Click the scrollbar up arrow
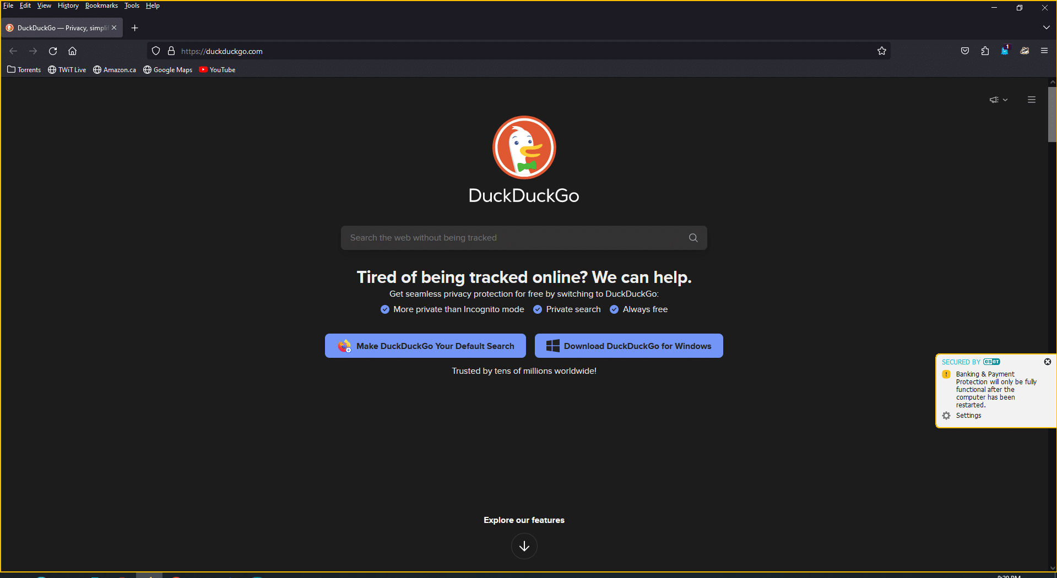 [1052, 82]
